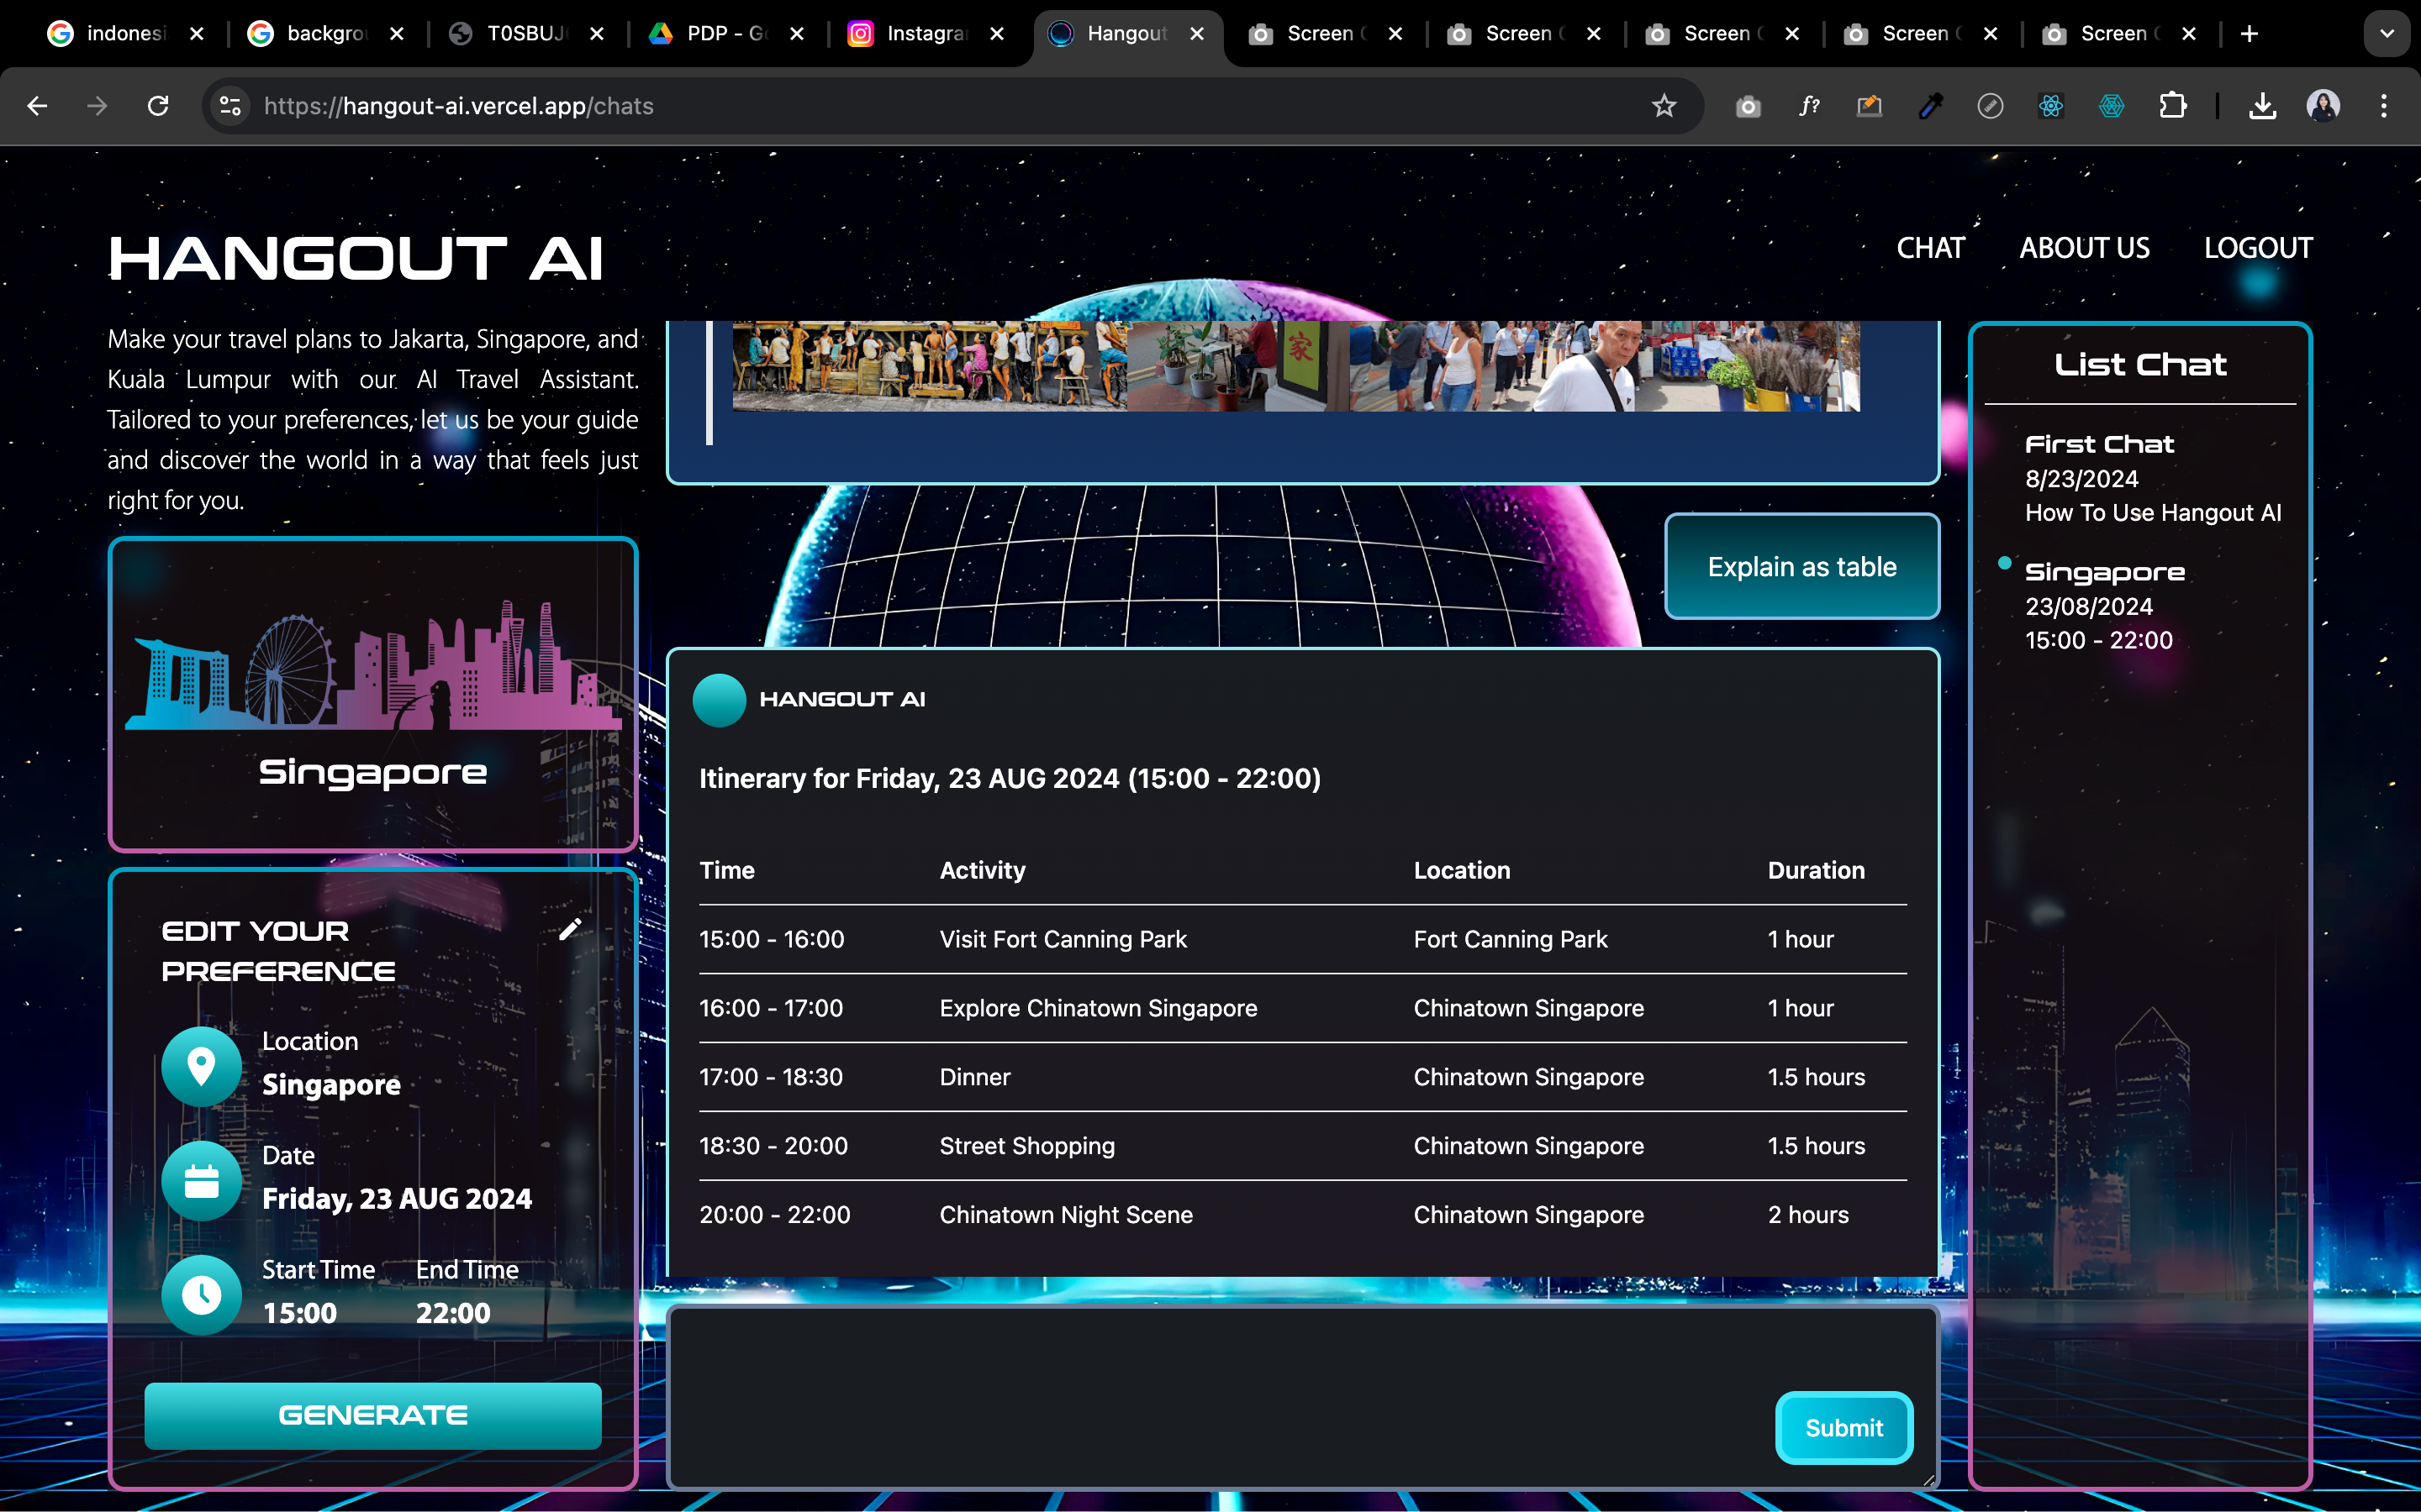The width and height of the screenshot is (2421, 1512).
Task: Bookmark page with star icon
Action: [1664, 106]
